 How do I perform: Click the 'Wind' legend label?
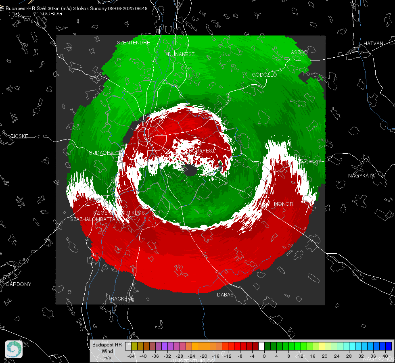click(x=107, y=351)
